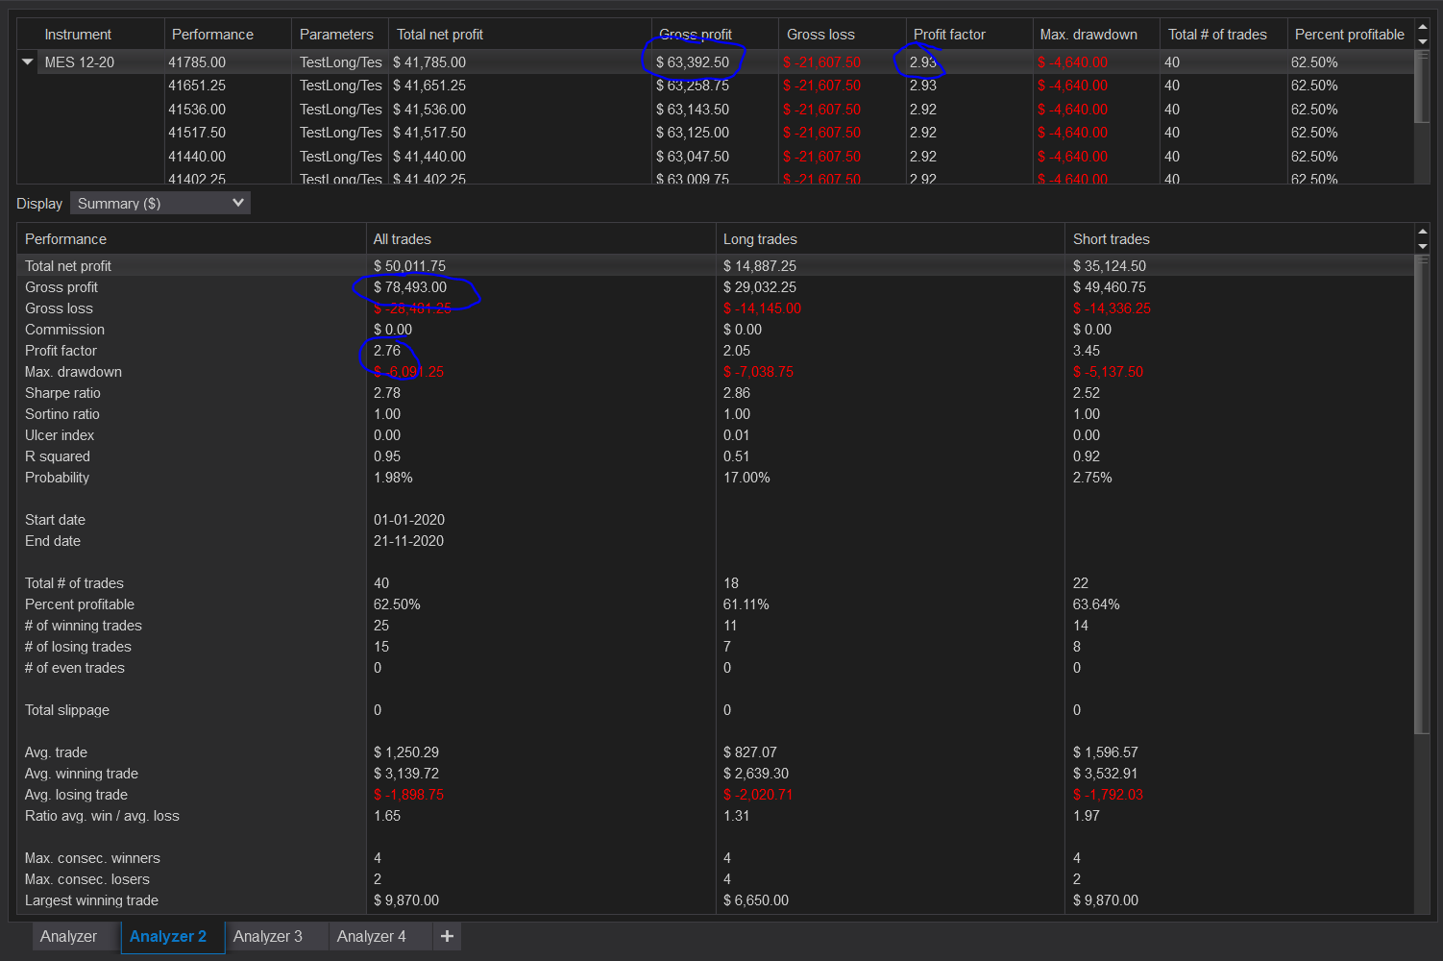
Task: Click the up arrow of the results grid scrollbar
Action: point(1423,28)
